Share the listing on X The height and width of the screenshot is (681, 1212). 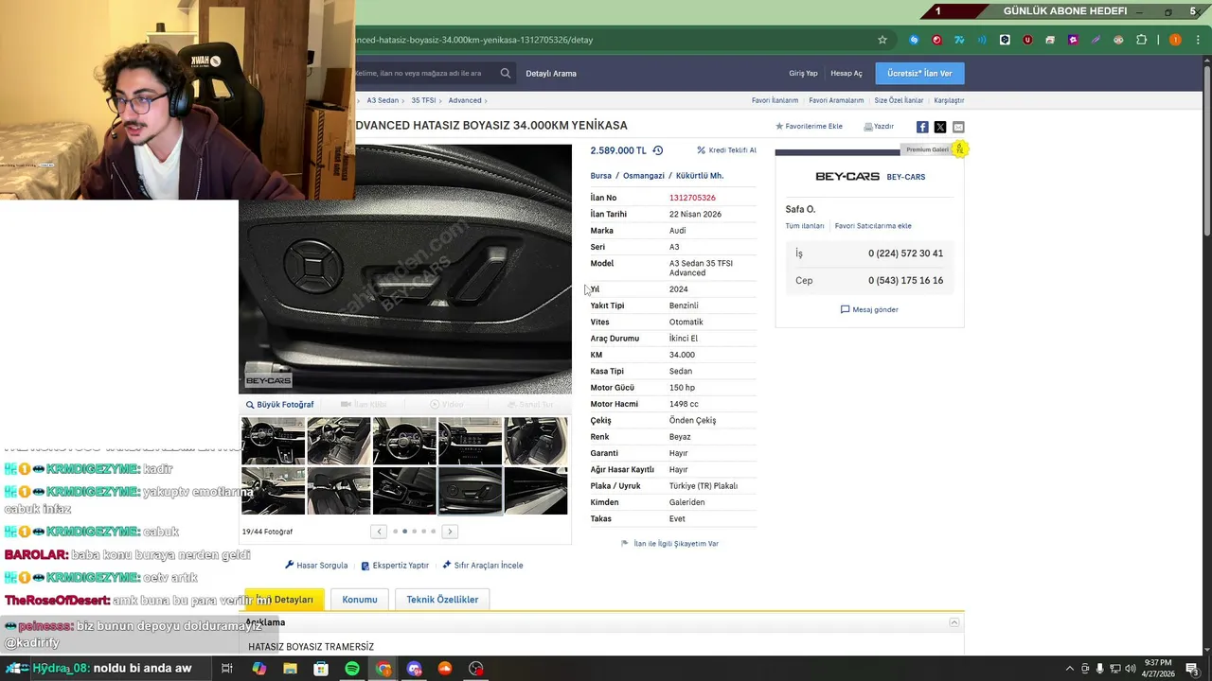pyautogui.click(x=940, y=127)
